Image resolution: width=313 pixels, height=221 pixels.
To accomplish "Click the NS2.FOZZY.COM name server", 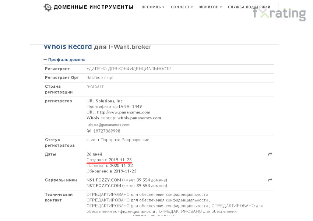I will pyautogui.click(x=104, y=186).
